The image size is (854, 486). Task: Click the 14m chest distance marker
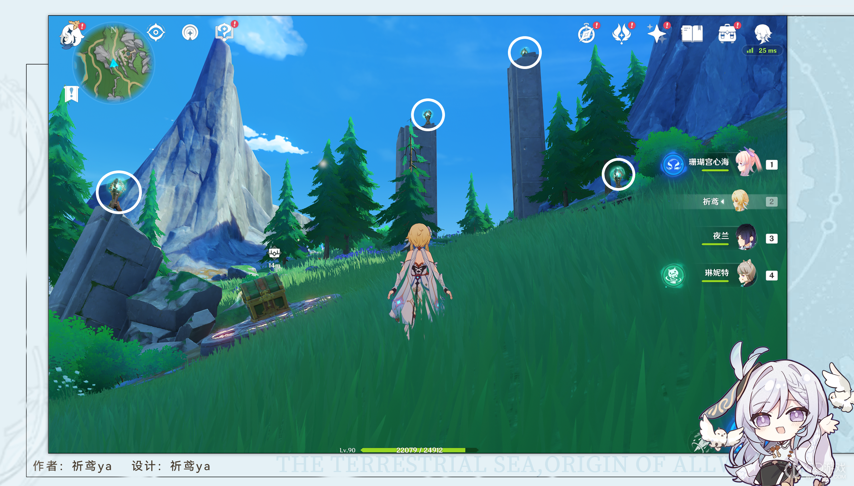coord(274,258)
